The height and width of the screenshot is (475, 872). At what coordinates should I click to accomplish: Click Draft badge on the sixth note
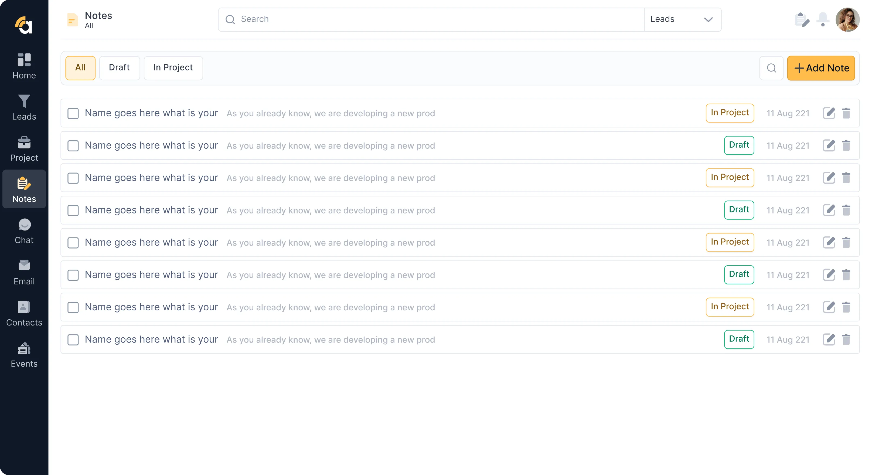[739, 274]
